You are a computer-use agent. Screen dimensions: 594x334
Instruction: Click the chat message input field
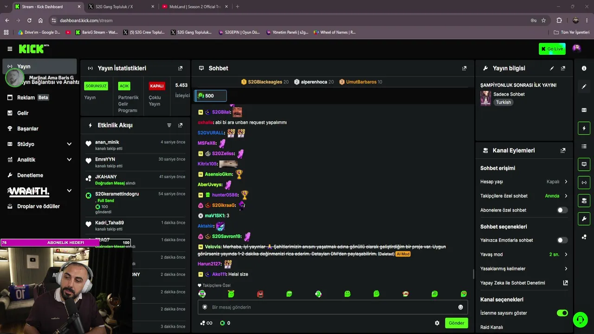[333, 307]
